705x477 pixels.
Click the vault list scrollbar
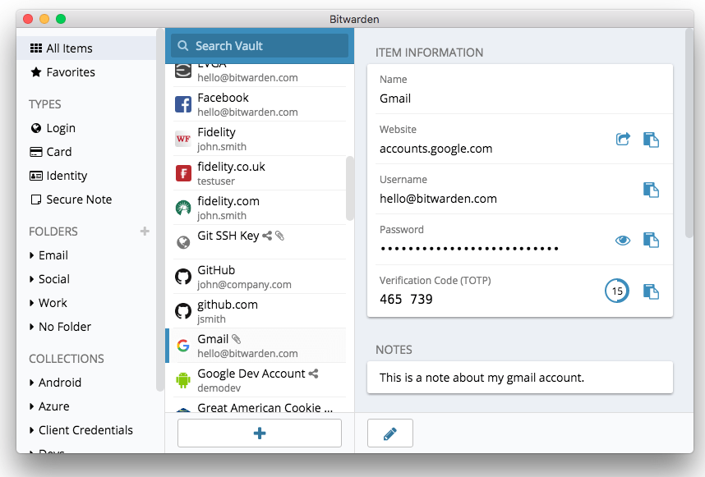(x=350, y=189)
